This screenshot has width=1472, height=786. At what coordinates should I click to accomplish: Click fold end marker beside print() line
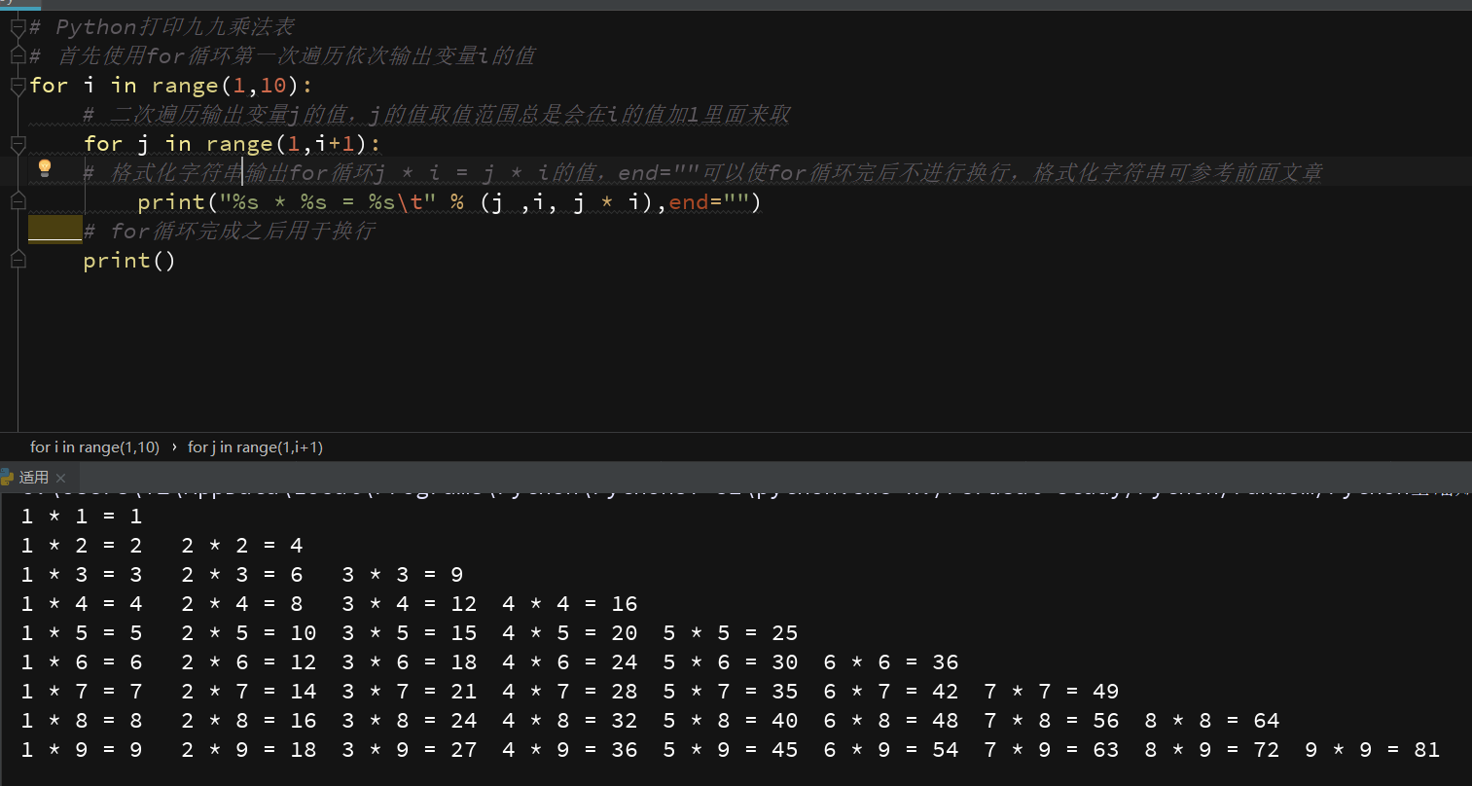point(18,261)
